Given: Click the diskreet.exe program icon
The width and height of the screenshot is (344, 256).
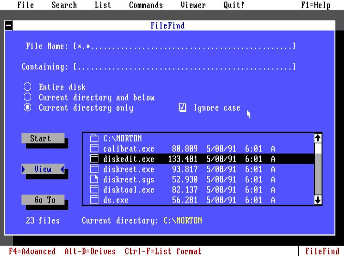Looking at the screenshot, I should pos(94,169).
